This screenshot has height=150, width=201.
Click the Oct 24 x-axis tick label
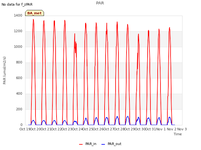pyautogui.click(x=77, y=129)
